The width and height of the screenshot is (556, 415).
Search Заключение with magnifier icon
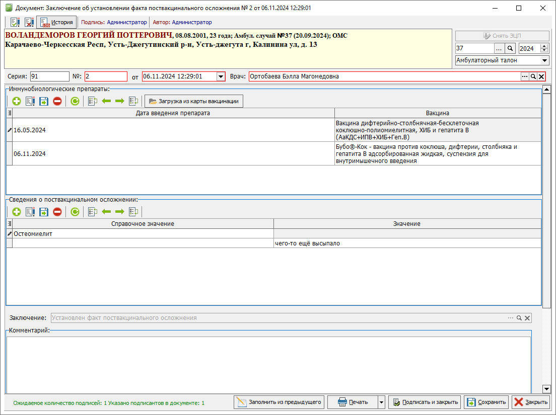pos(519,318)
